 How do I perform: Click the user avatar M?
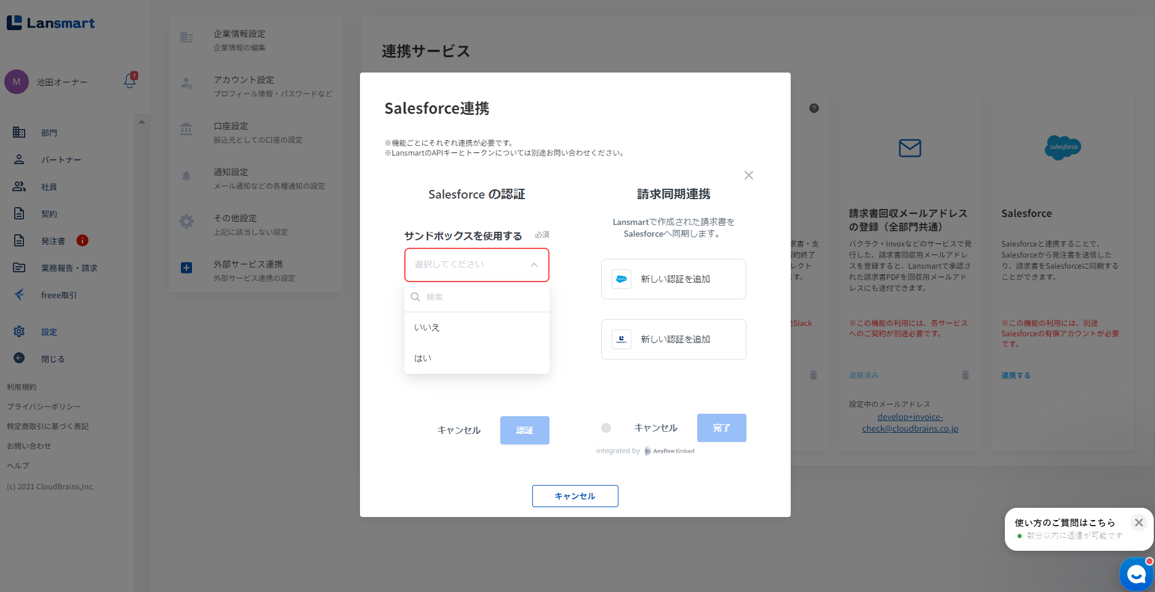pos(17,82)
